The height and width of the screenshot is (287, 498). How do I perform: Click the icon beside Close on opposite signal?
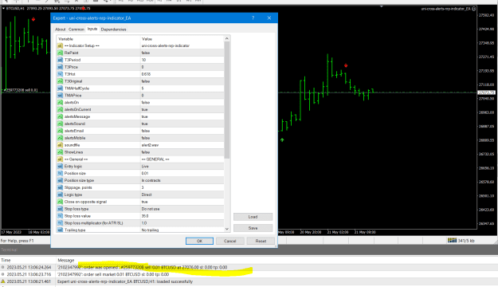60,202
